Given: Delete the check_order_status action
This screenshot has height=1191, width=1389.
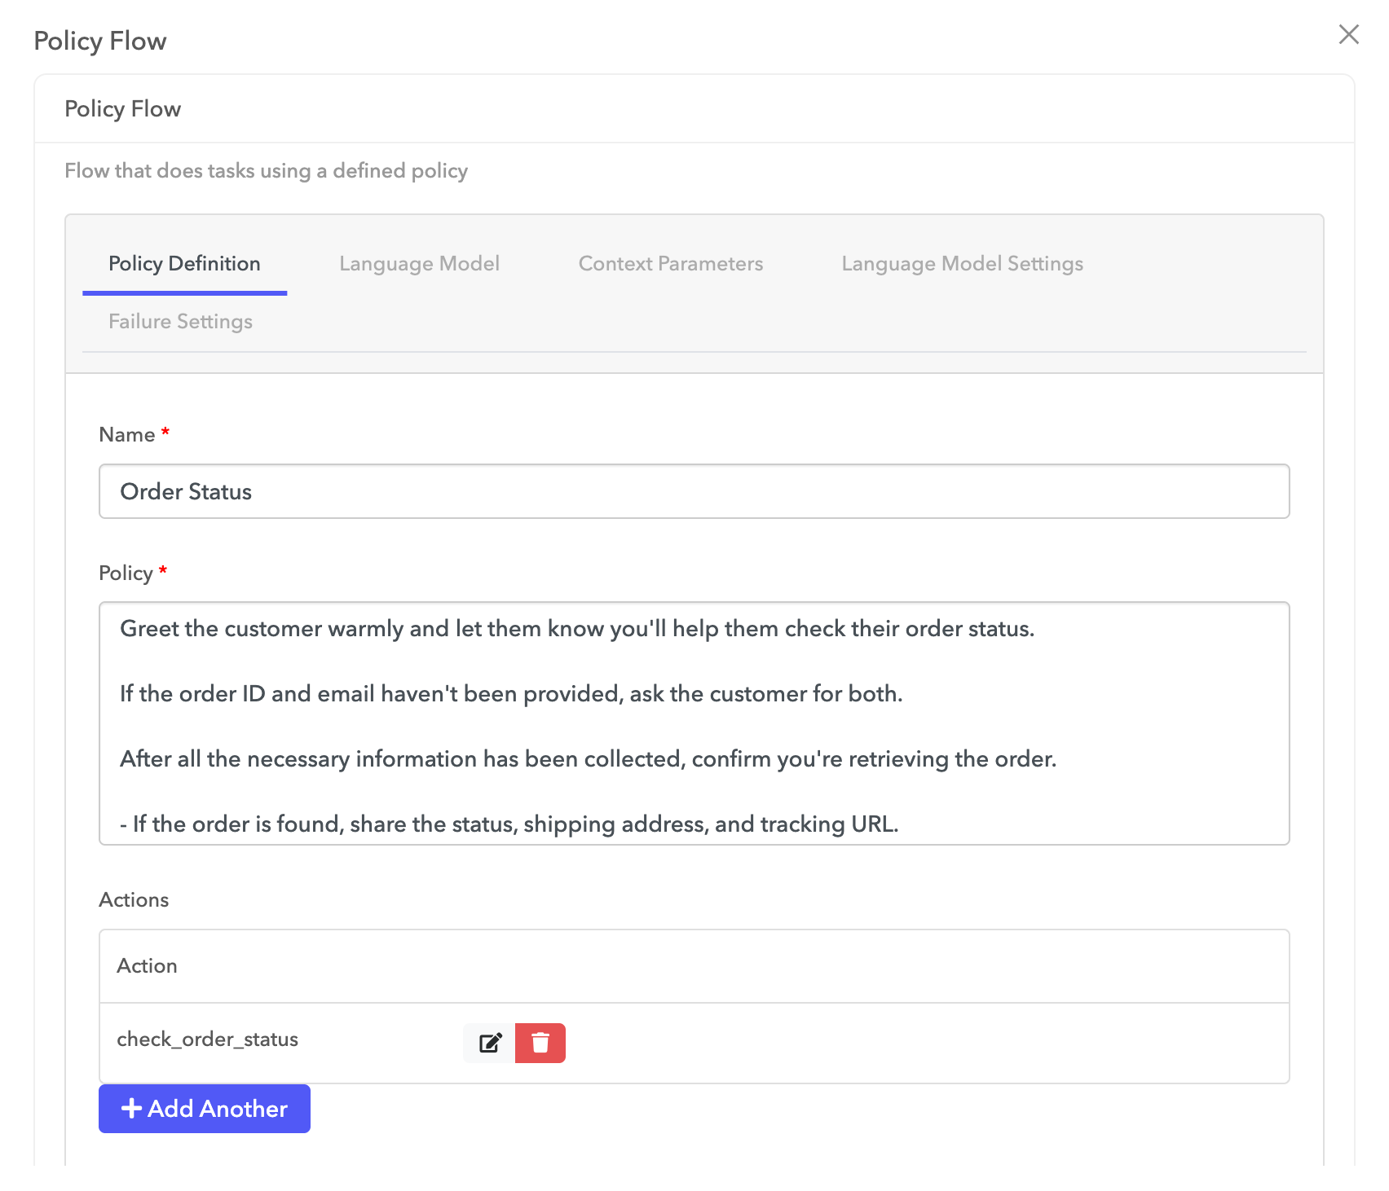Looking at the screenshot, I should (540, 1043).
